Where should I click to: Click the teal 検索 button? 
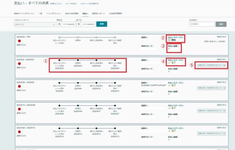102,24
